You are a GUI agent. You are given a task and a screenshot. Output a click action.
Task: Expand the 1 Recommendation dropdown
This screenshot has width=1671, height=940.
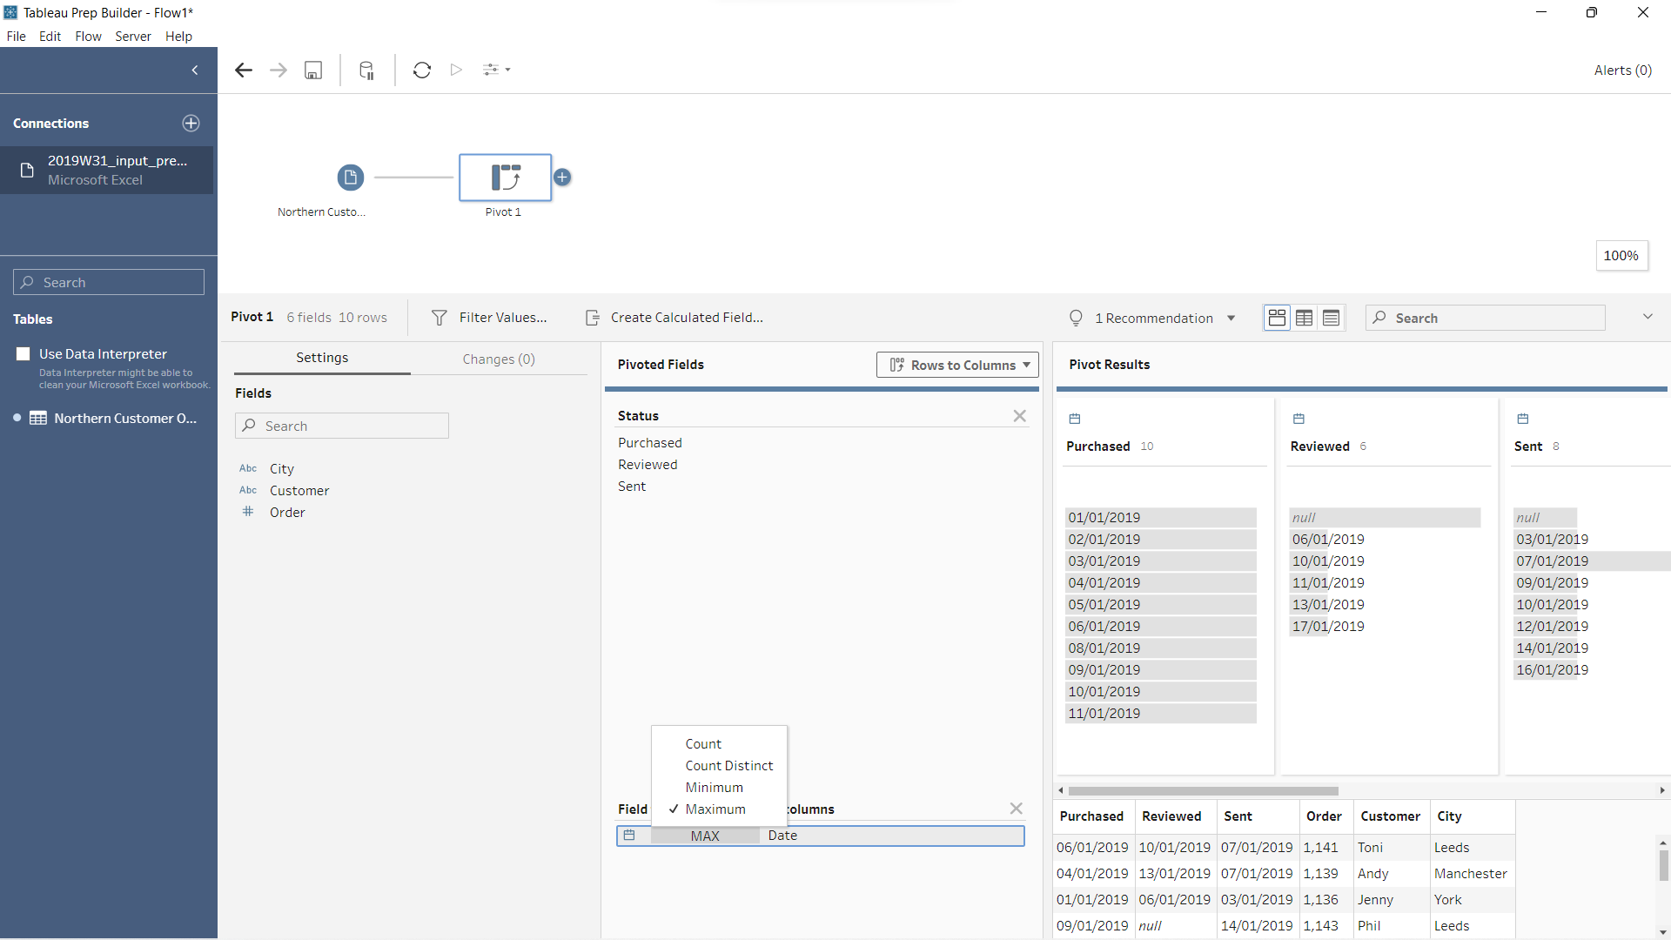(1231, 319)
